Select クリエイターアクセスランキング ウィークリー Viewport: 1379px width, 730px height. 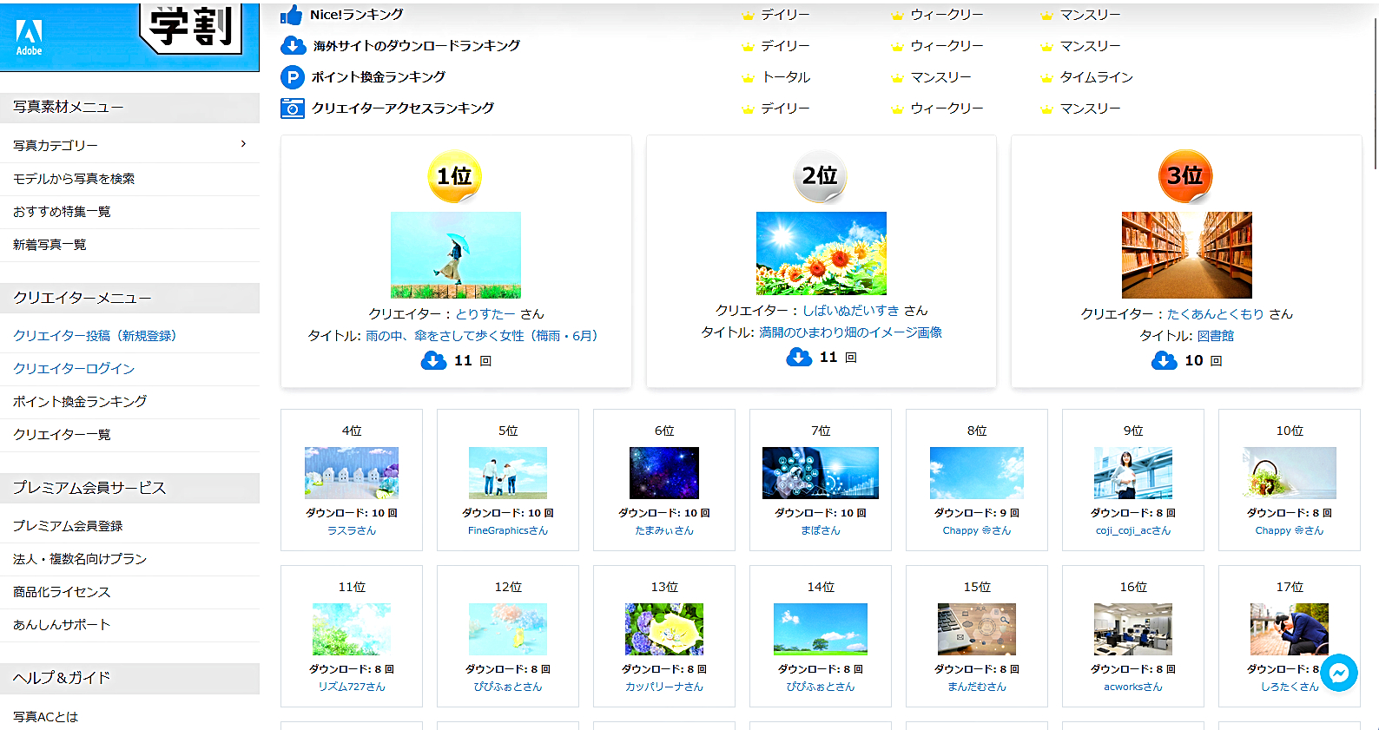[947, 109]
